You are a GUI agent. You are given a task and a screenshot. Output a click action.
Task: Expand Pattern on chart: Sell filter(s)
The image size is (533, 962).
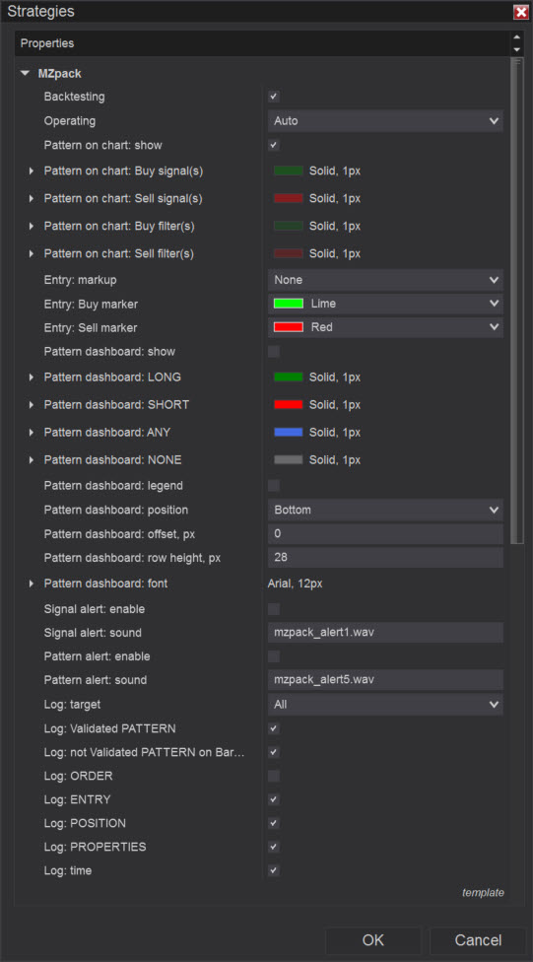(x=32, y=253)
